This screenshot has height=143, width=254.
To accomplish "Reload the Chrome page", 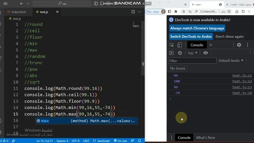I will [243, 12].
